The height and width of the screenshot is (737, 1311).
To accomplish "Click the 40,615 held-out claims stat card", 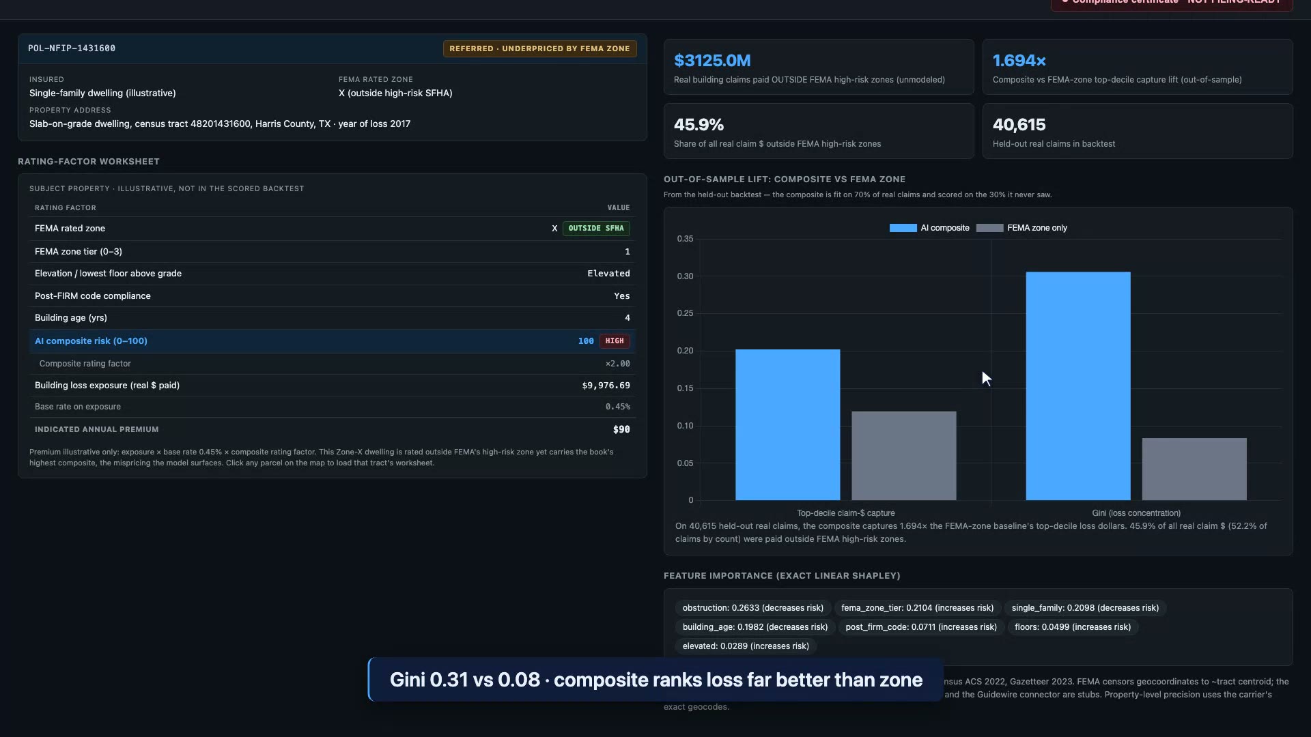I will coord(1138,131).
